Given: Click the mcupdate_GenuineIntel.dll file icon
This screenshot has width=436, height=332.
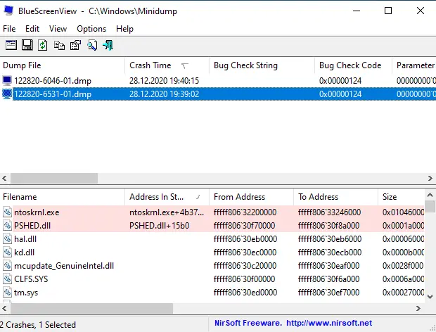Looking at the screenshot, I should [7, 266].
